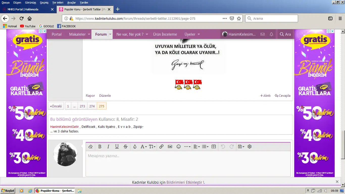
Task: Dismiss the notification banner with X
Action: point(337,182)
